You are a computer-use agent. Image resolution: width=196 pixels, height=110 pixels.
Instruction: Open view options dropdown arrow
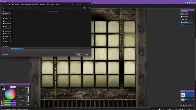(86, 8)
